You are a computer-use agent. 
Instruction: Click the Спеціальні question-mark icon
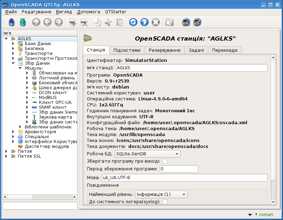pyautogui.click(x=20, y=136)
